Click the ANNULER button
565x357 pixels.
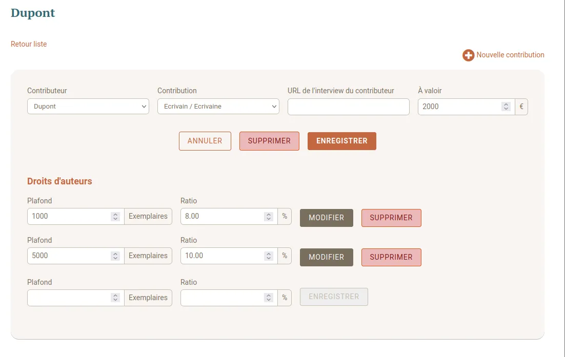tap(205, 141)
